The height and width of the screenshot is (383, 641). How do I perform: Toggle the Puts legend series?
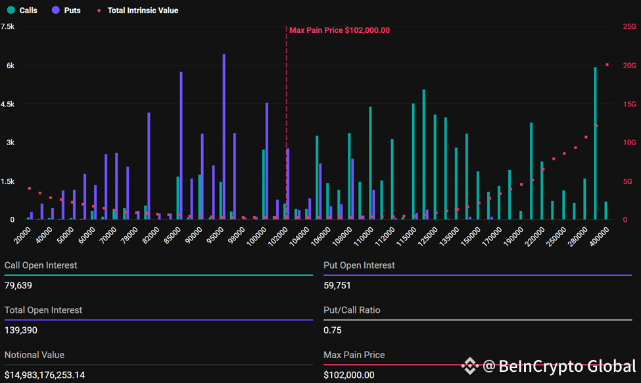66,11
